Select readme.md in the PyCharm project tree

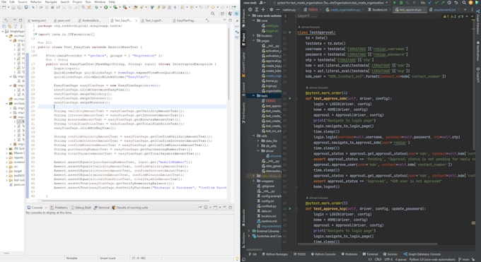[266, 221]
